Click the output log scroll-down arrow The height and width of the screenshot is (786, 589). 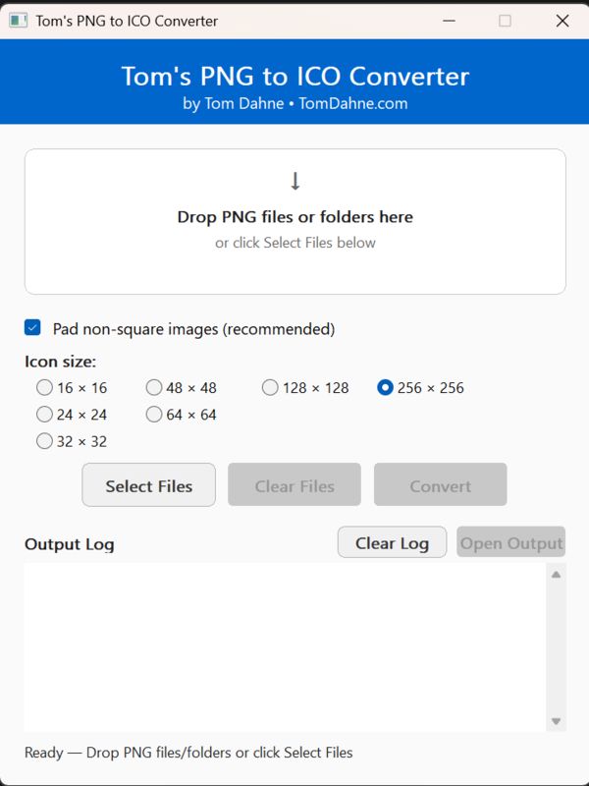556,721
